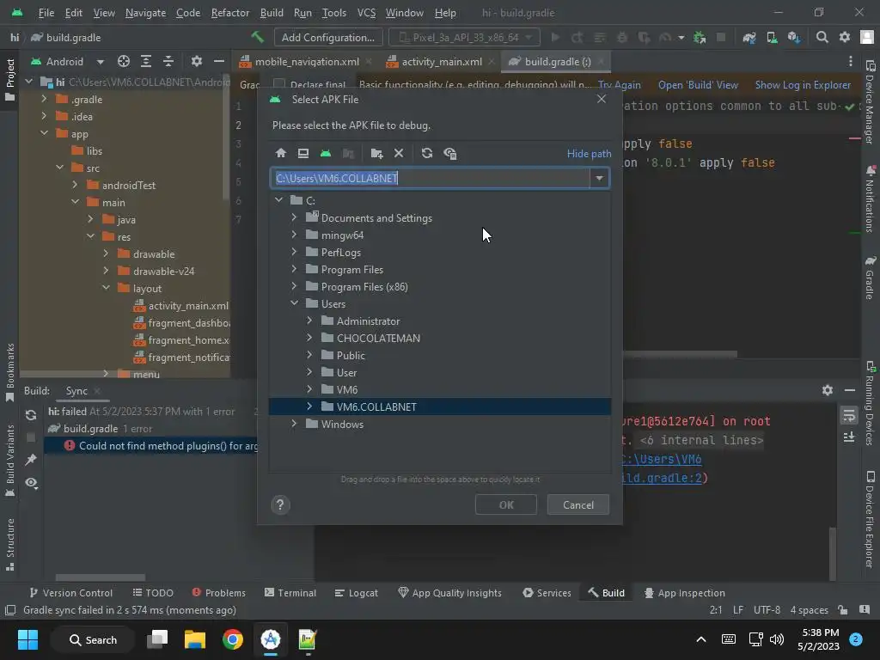Expand the VM6.COLLABNET folder node

coord(309,406)
